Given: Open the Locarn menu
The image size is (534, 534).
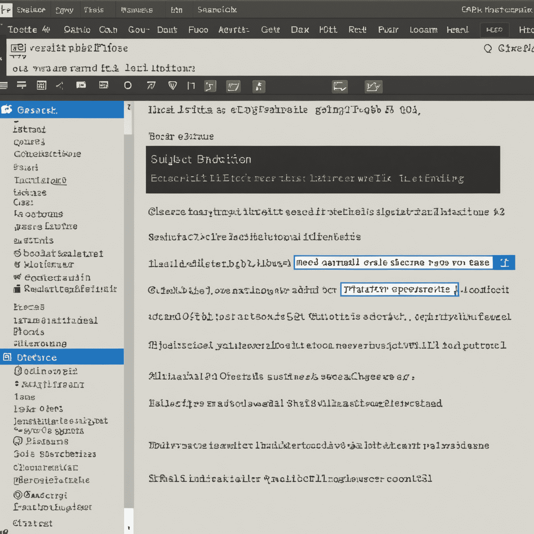Looking at the screenshot, I should point(423,30).
